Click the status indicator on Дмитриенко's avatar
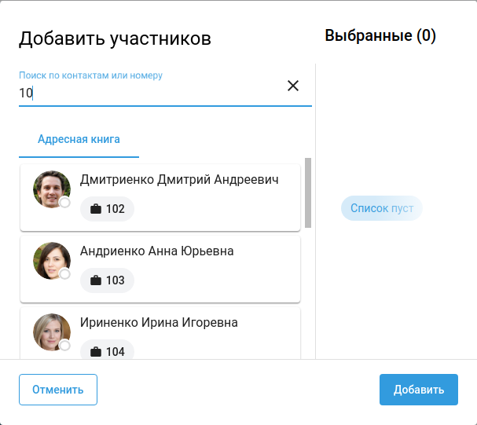 65,203
